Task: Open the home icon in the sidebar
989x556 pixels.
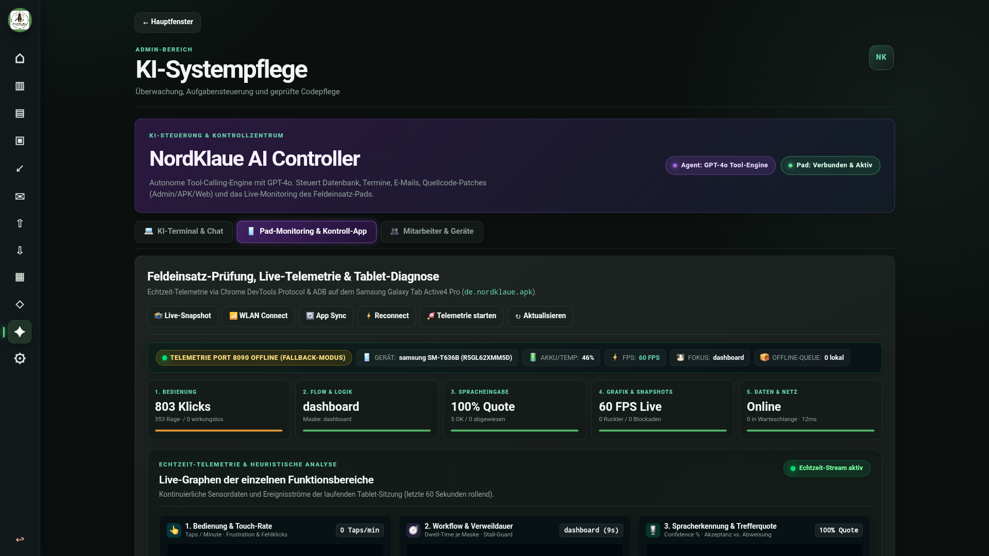Action: (20, 59)
